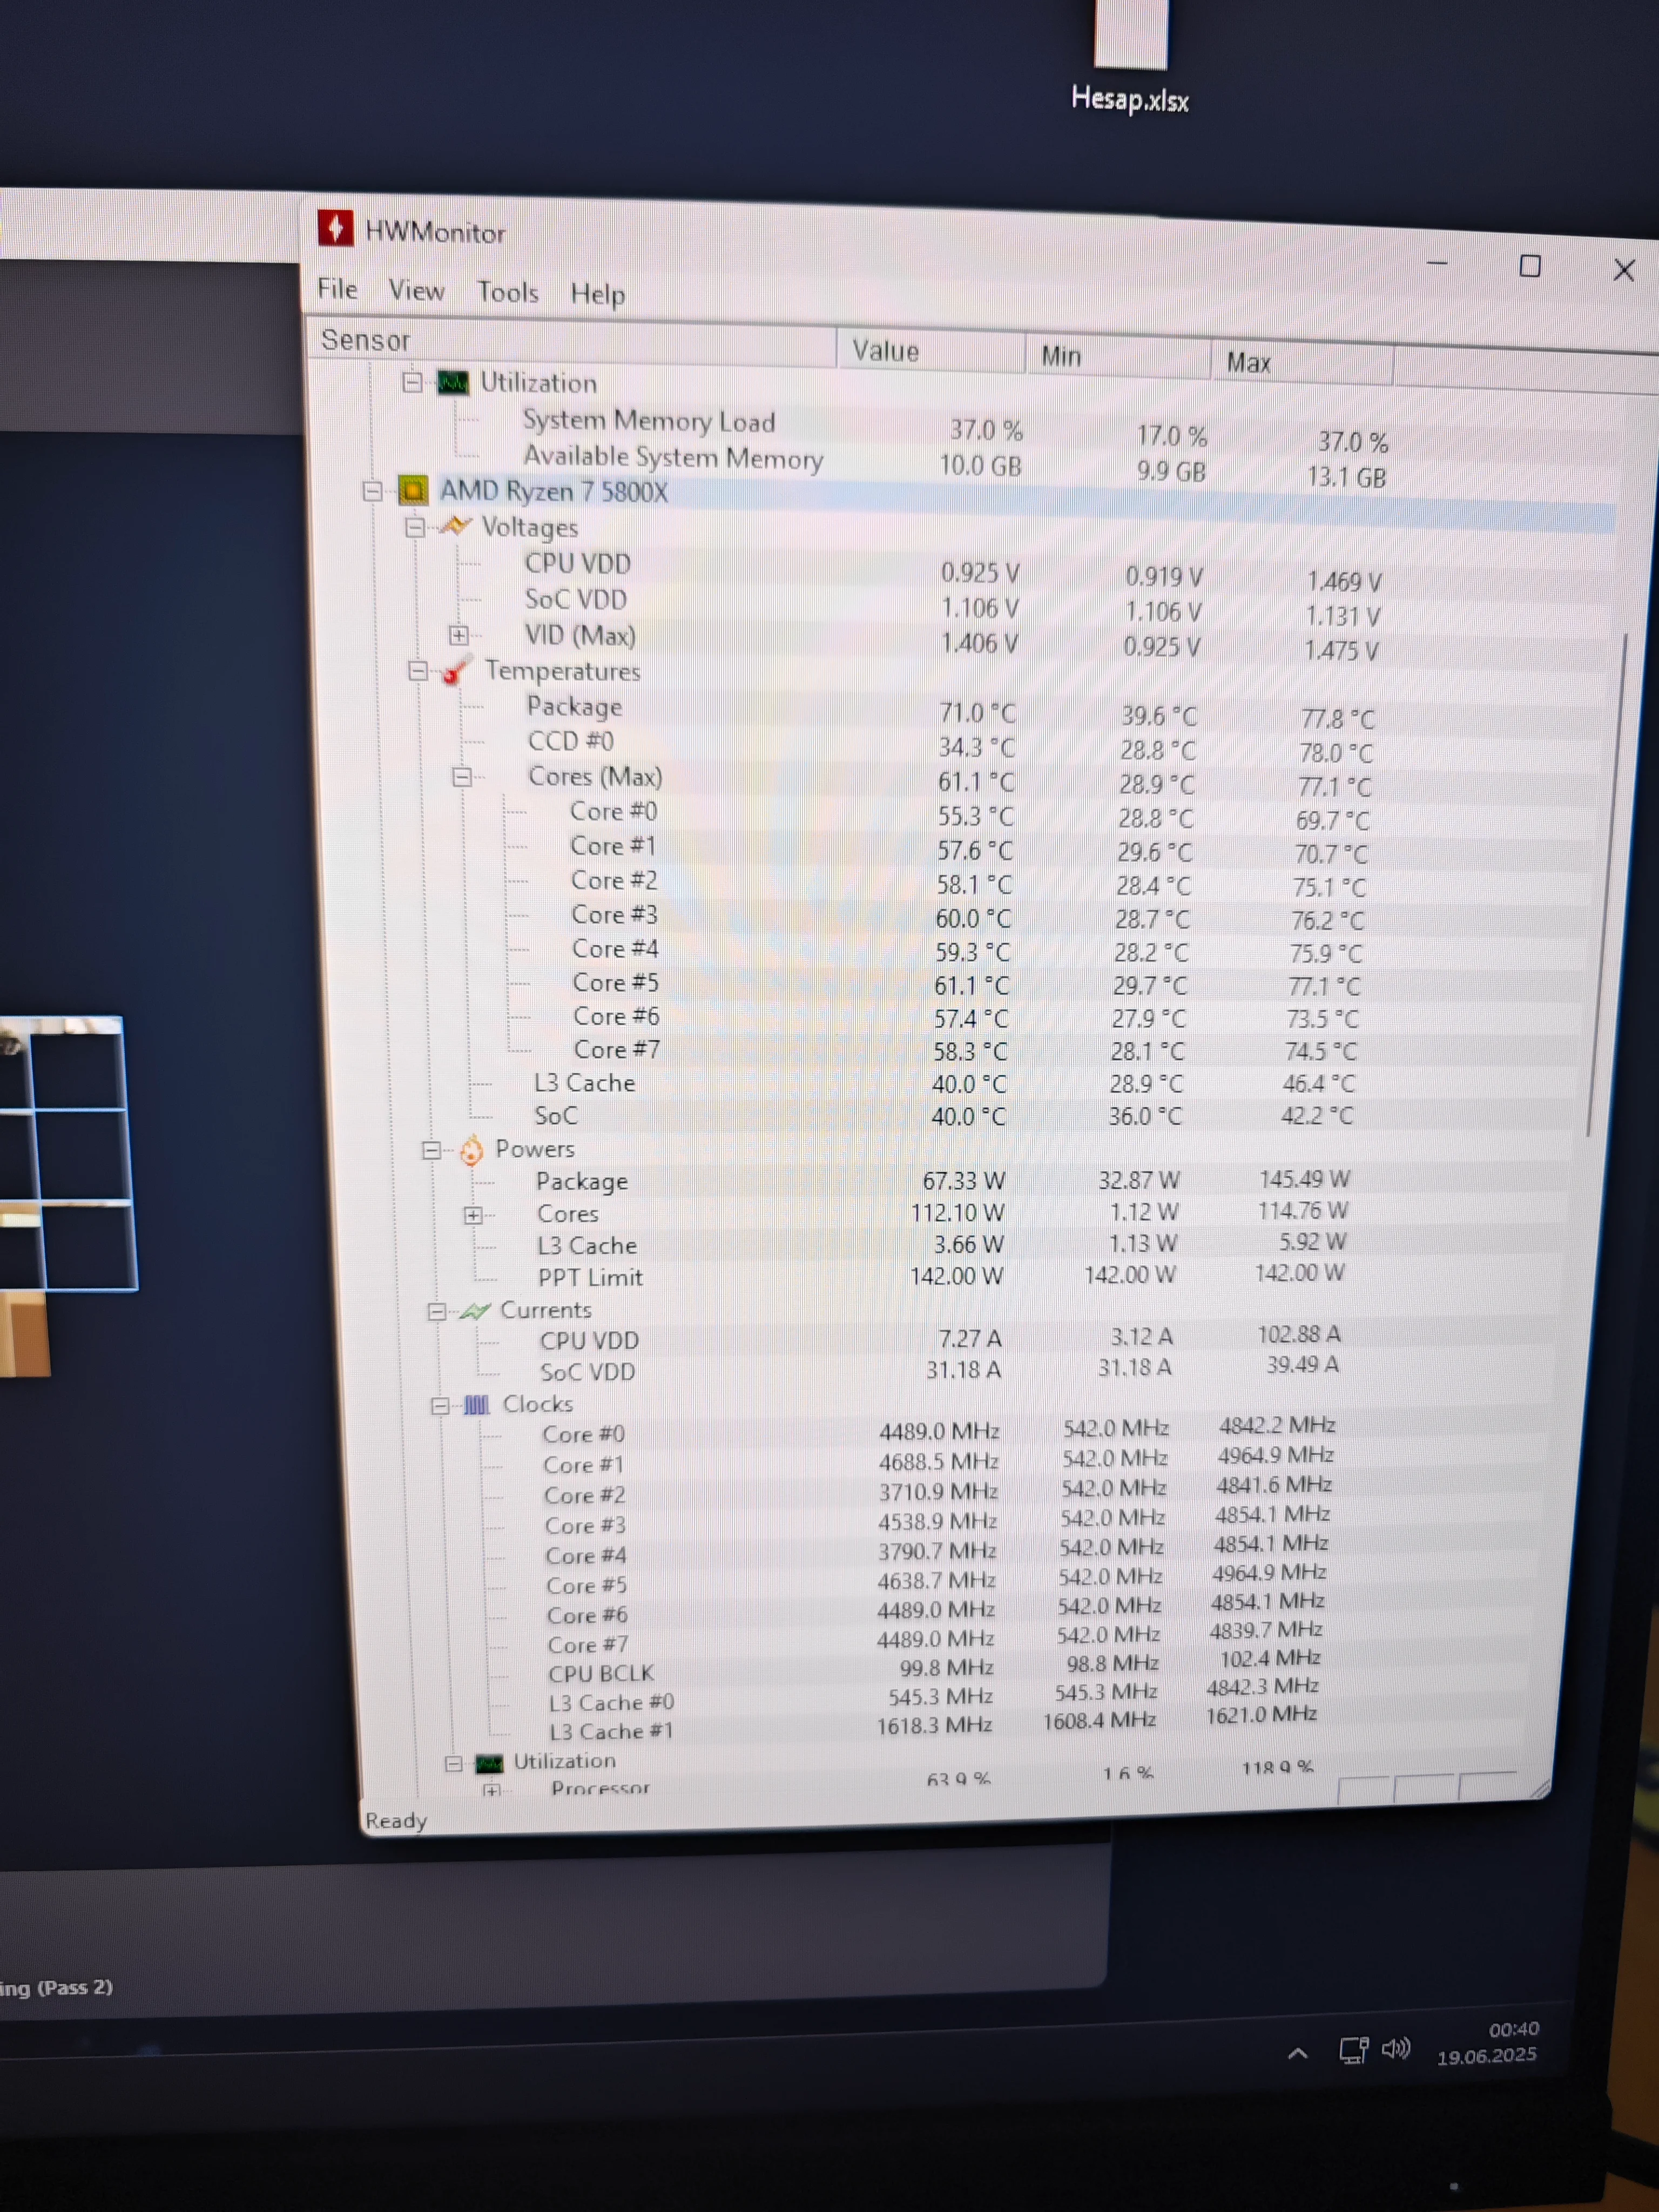
Task: Click the Clocks category icon
Action: 477,1405
